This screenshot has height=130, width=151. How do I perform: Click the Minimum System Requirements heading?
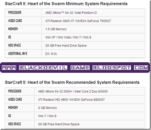pyautogui.click(x=66, y=4)
